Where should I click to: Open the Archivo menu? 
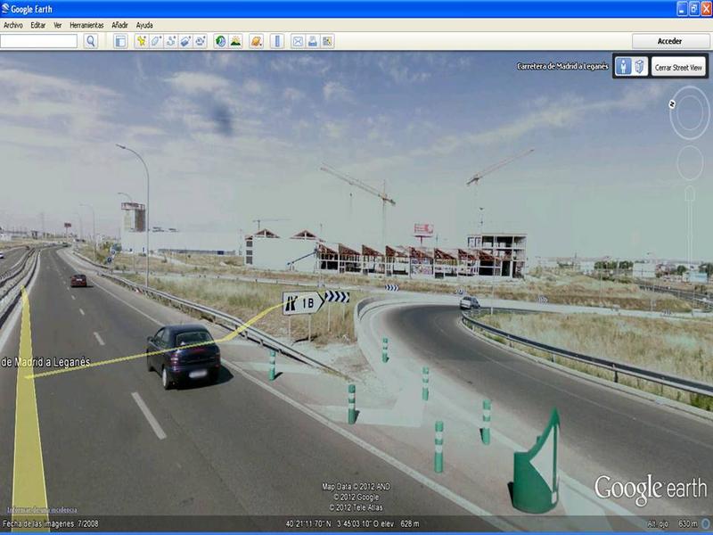(13, 25)
